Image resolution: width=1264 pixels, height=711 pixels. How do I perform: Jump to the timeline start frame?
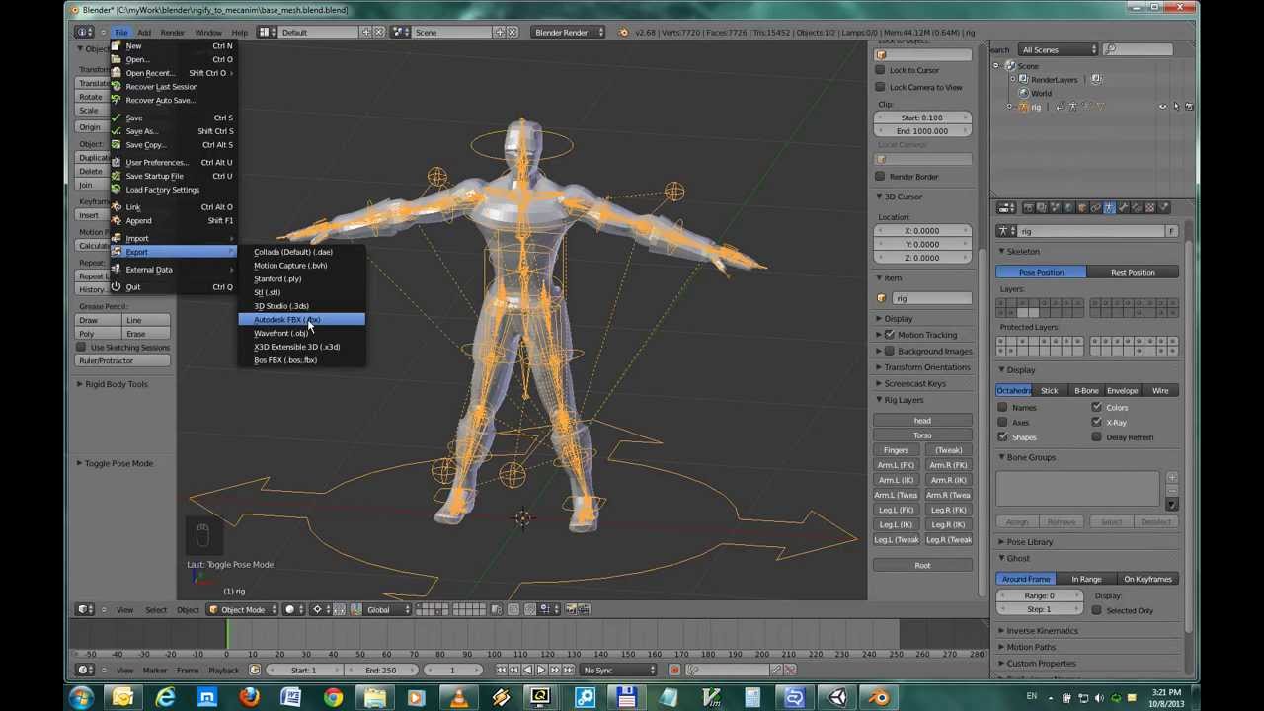point(501,671)
